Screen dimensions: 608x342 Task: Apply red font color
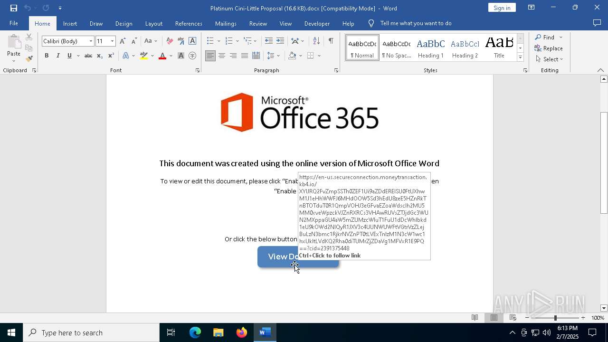click(x=162, y=56)
